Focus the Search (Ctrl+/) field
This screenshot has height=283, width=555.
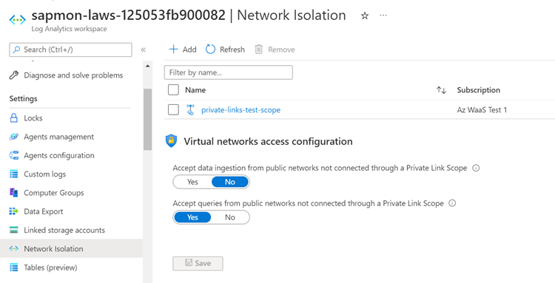click(70, 50)
